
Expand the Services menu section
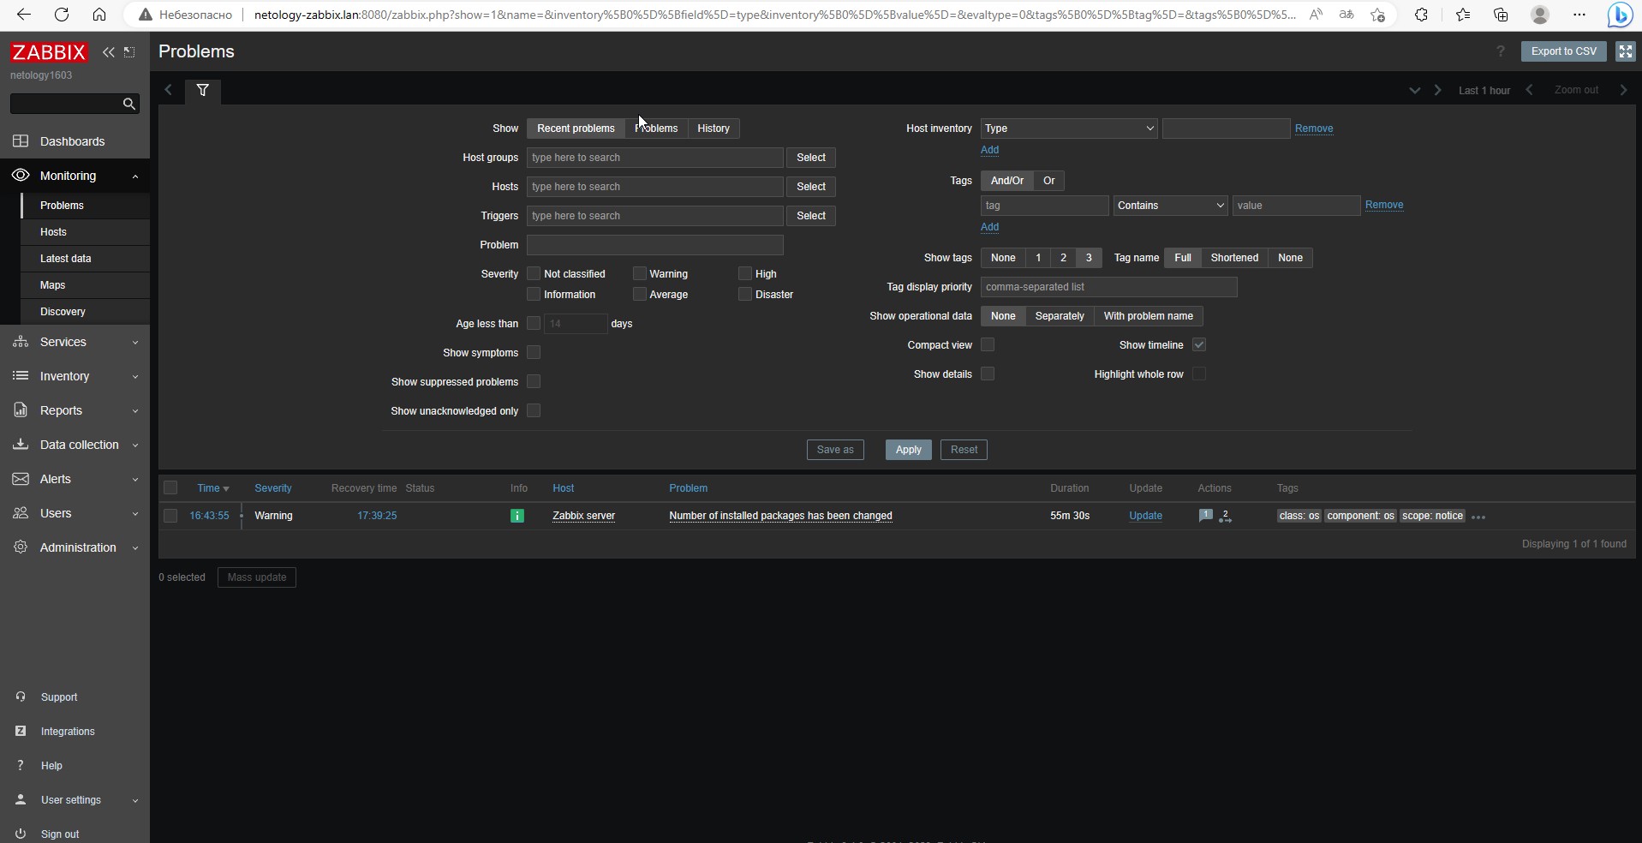[75, 342]
